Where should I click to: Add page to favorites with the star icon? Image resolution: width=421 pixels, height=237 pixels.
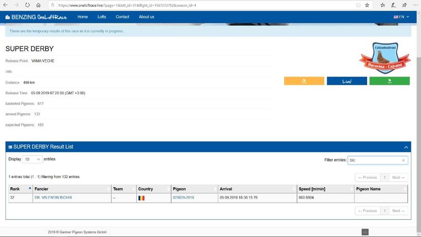367,5
